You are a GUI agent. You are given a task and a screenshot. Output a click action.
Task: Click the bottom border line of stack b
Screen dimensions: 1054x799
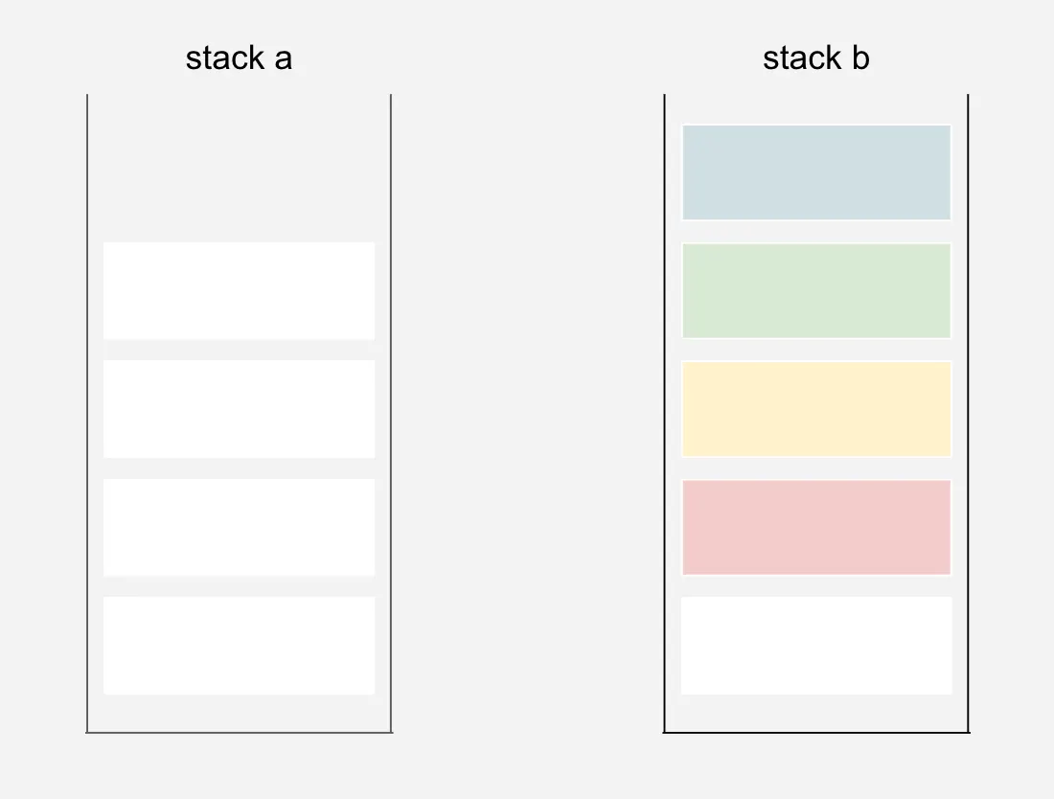click(x=816, y=733)
